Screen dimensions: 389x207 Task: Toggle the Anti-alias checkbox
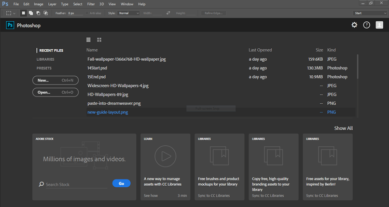pyautogui.click(x=87, y=13)
